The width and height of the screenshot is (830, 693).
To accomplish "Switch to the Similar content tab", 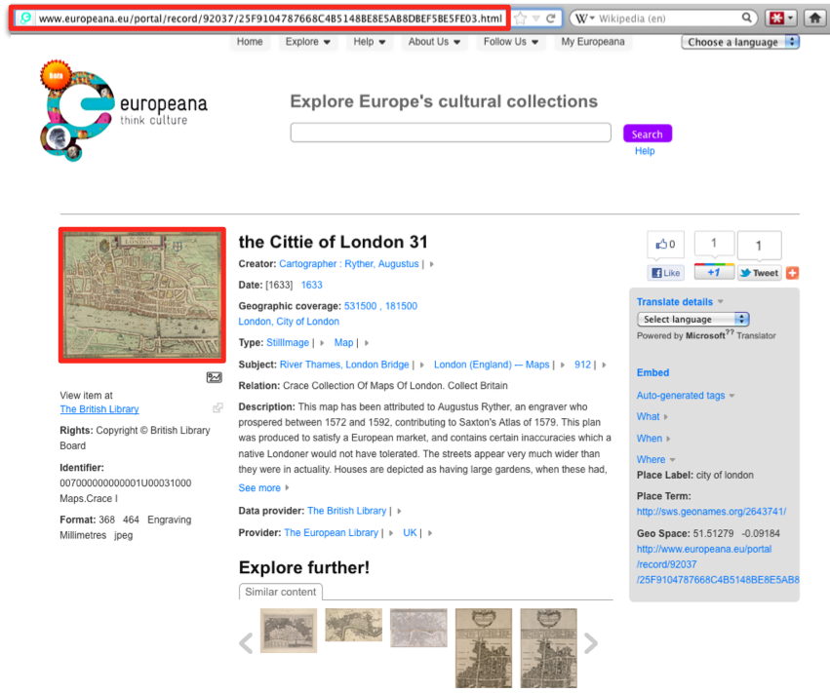I will 281,592.
